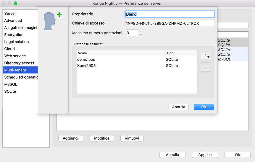Viewport: 255px width, 162px height.
Task: Increase Massimo numero postazioni with stepper
Action: pyautogui.click(x=141, y=31)
